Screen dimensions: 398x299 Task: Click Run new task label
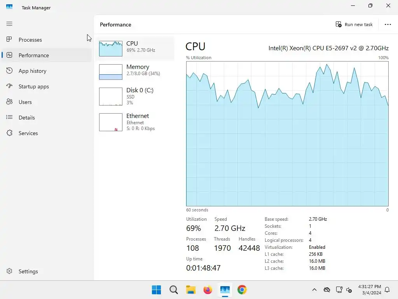coord(358,25)
